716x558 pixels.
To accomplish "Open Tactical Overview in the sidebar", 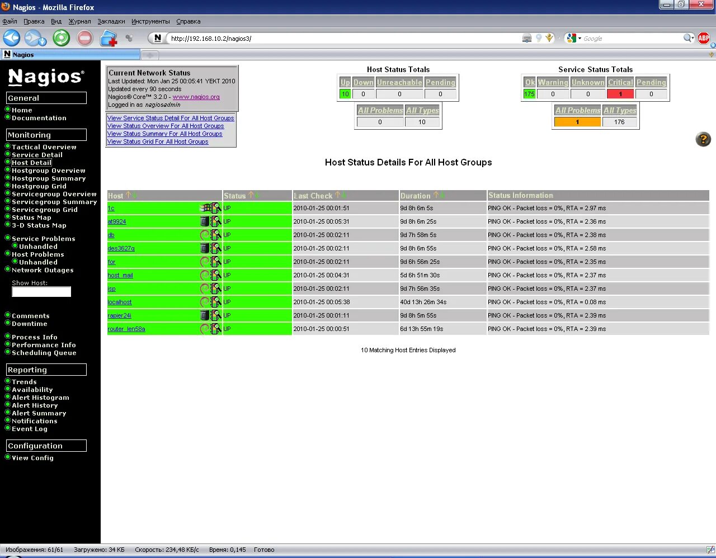I will 44,147.
